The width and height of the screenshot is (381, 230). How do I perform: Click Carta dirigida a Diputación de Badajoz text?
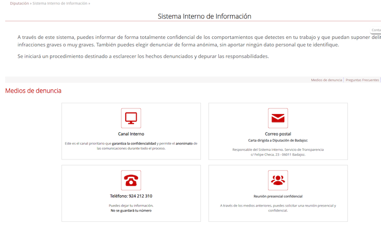pyautogui.click(x=278, y=140)
